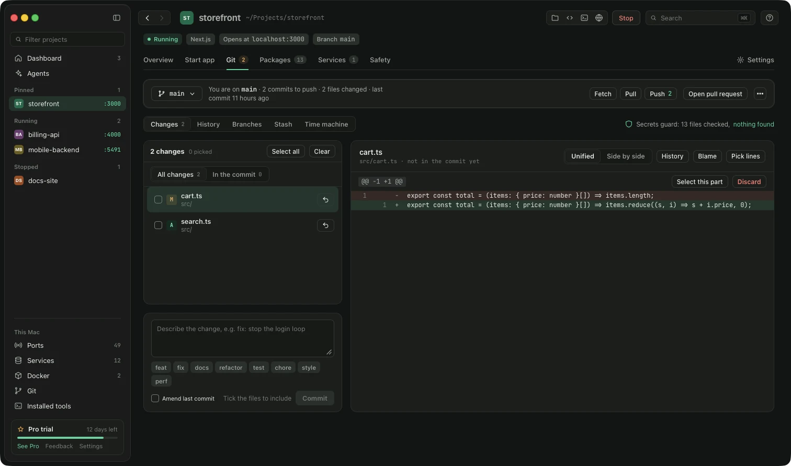
Task: Toggle the sidebar panel icon
Action: click(117, 18)
